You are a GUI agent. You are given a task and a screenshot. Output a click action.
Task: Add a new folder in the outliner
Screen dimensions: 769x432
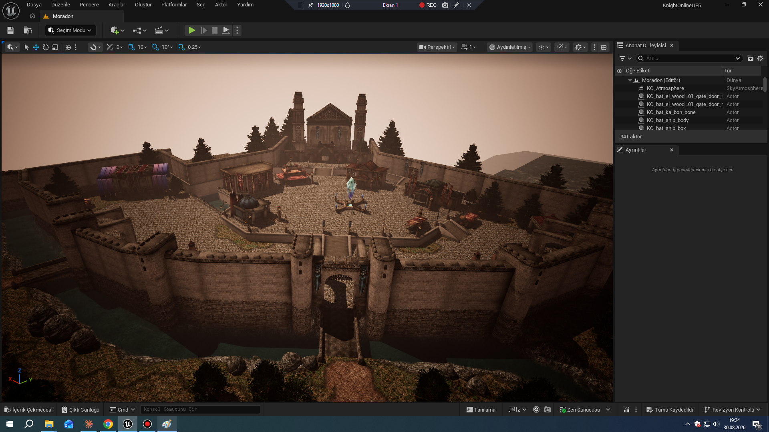click(x=750, y=58)
